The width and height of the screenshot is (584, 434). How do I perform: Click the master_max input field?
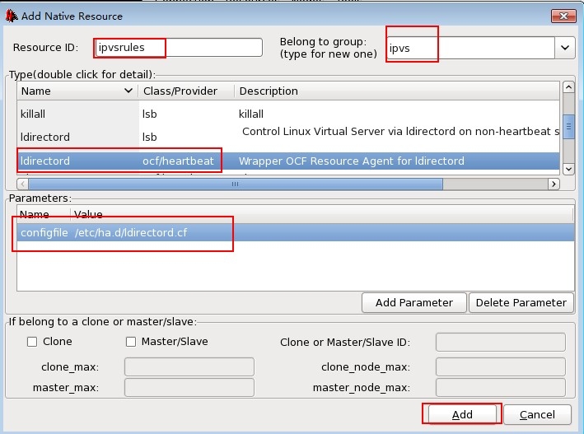[x=189, y=387]
